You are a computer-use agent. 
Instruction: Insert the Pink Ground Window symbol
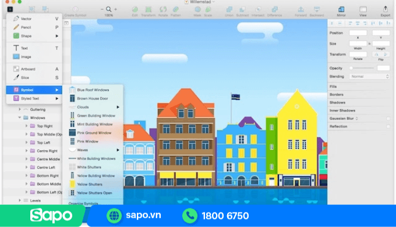click(x=93, y=133)
